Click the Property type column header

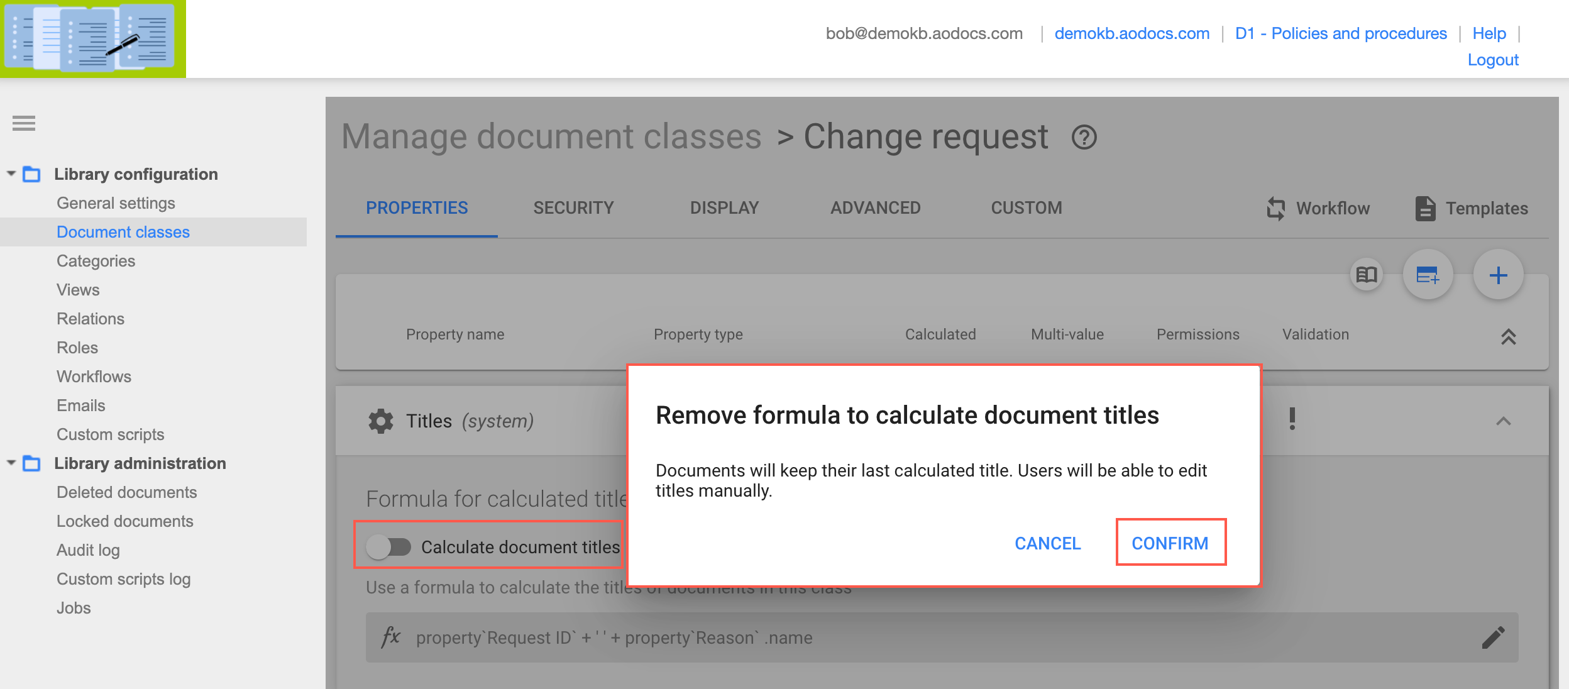pos(698,334)
